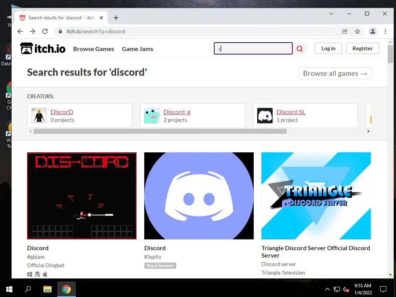Go forward in Chrome history

pos(32,31)
